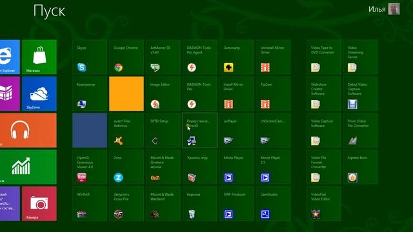The height and width of the screenshot is (232, 413).
Task: Open avast! Free Antivirus tile
Action: click(126, 130)
